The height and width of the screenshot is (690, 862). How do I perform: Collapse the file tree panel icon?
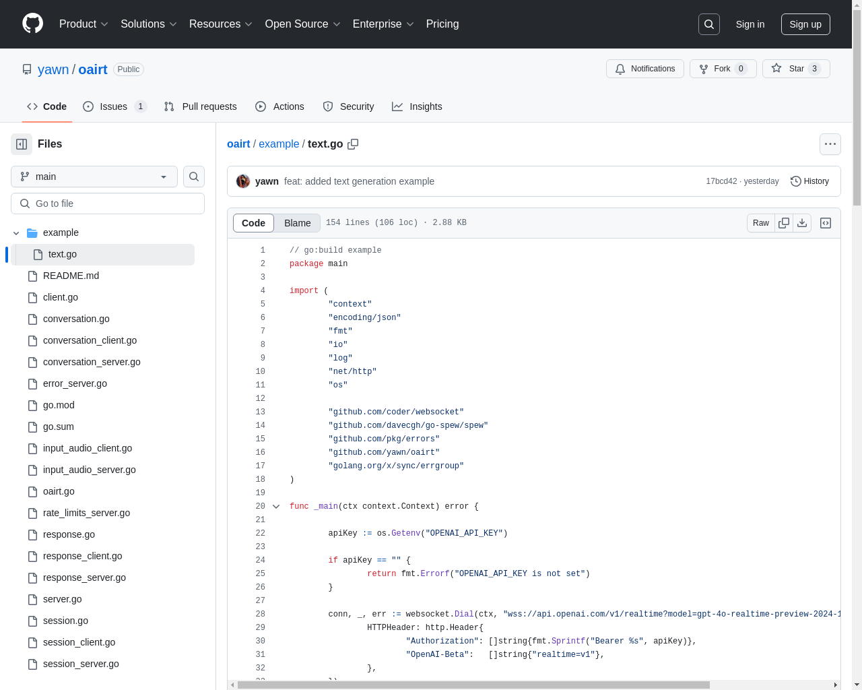pos(22,144)
